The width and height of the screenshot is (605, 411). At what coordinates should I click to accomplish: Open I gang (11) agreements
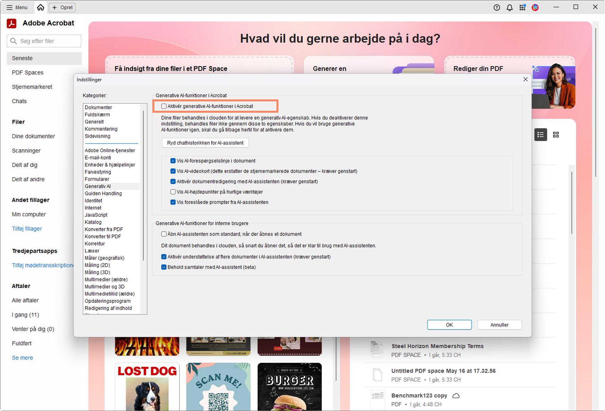pyautogui.click(x=26, y=315)
